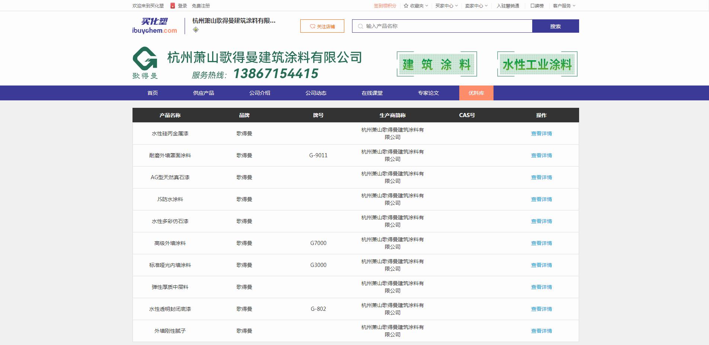View details for 耐磨外墙罩面涂料
Image resolution: width=709 pixels, height=345 pixels.
point(542,155)
